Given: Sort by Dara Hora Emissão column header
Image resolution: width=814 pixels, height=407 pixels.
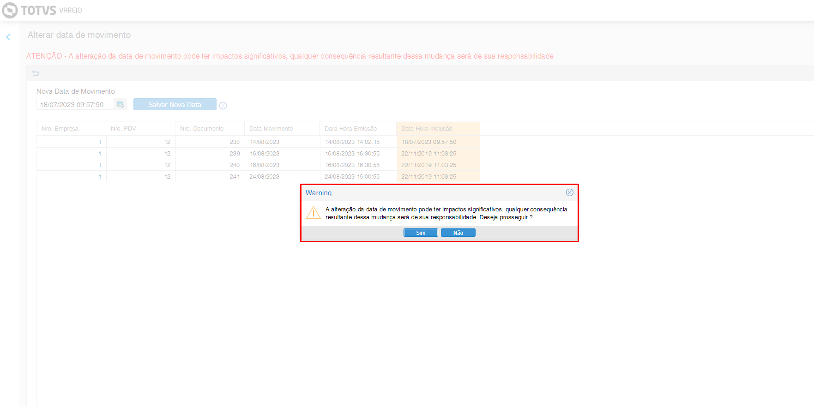Looking at the screenshot, I should pyautogui.click(x=358, y=129).
